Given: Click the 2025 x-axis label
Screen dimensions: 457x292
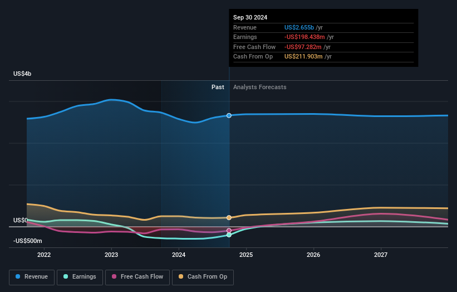Looking at the screenshot, I should 246,255.
